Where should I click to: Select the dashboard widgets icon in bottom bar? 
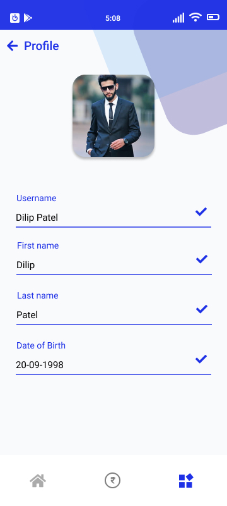pyautogui.click(x=186, y=481)
